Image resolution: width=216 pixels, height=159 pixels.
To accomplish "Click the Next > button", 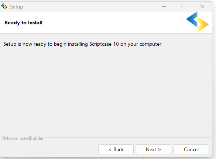I will (154, 149).
